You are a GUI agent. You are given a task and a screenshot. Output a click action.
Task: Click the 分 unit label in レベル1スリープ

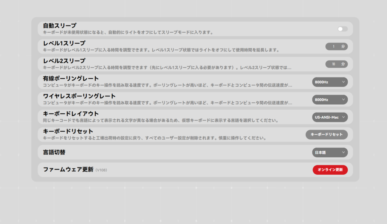tap(343, 47)
